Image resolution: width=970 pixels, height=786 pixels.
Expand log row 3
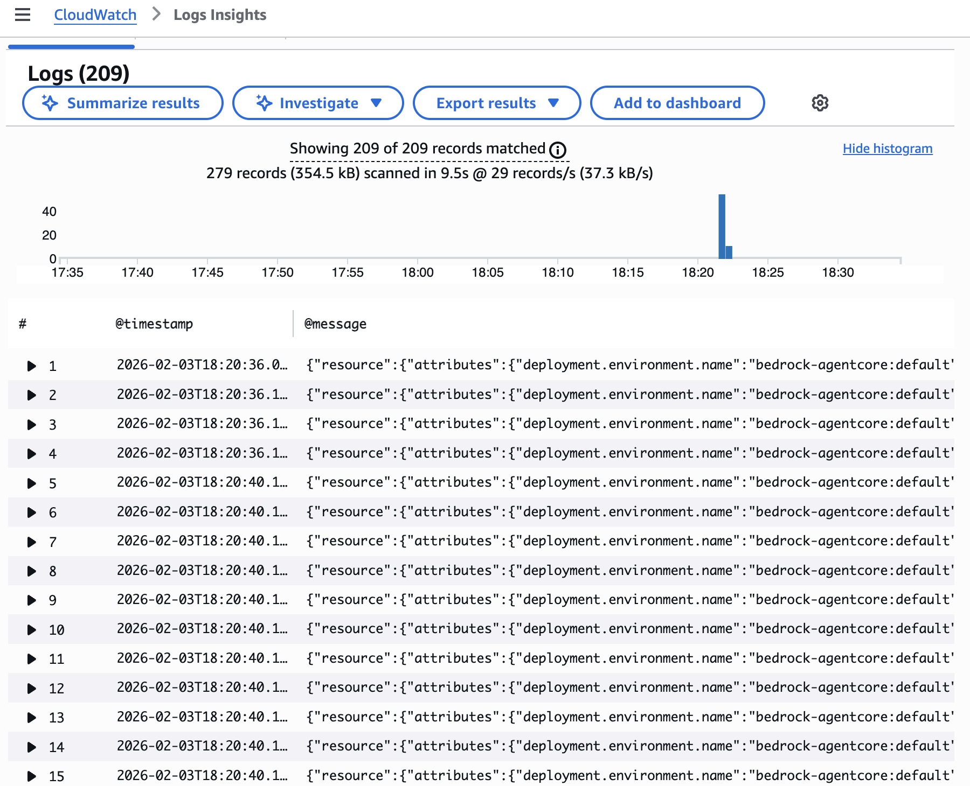pyautogui.click(x=32, y=425)
